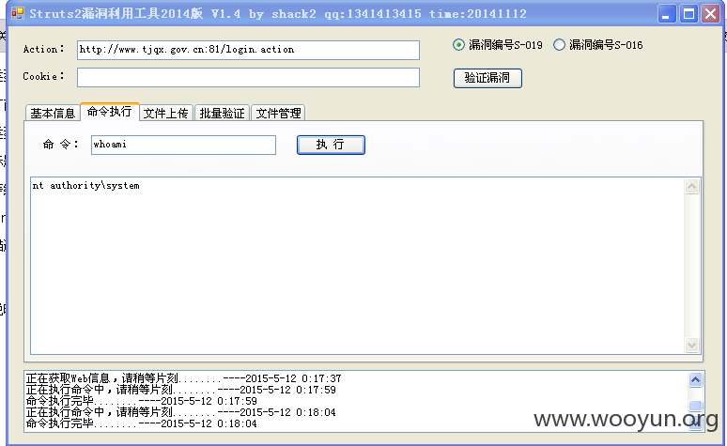Click the 'nt authority\system' output text

(x=86, y=186)
